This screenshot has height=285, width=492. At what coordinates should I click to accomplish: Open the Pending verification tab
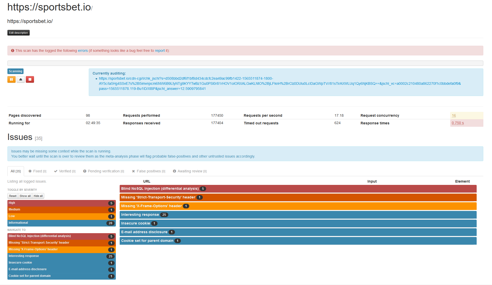(104, 171)
